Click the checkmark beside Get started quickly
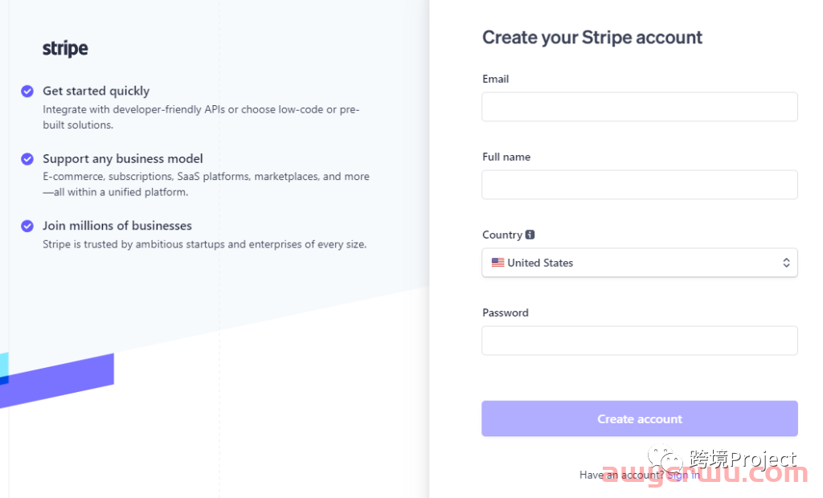Image resolution: width=823 pixels, height=498 pixels. 27,92
